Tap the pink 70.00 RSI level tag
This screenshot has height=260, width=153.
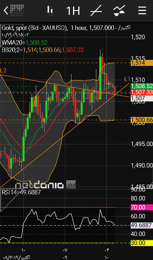point(142,207)
